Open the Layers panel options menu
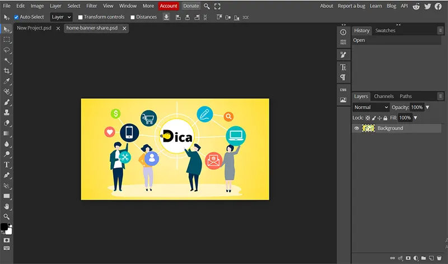The image size is (448, 264). click(440, 96)
